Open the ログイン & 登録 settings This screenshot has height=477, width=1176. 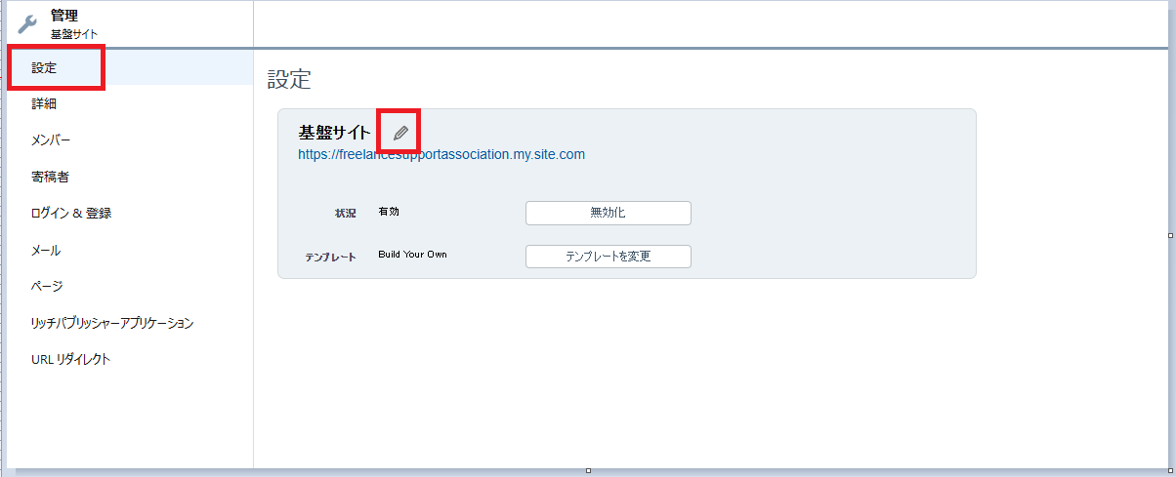pyautogui.click(x=71, y=213)
